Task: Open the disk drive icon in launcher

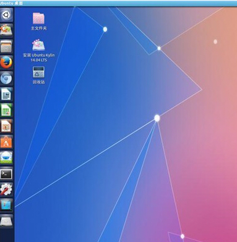Action: tap(6, 221)
